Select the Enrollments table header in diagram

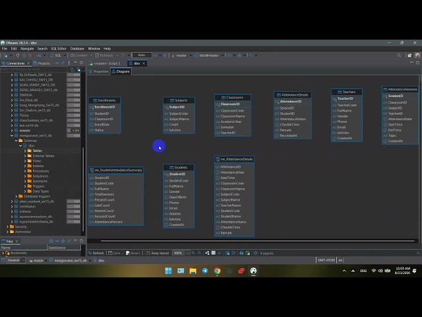[104, 100]
